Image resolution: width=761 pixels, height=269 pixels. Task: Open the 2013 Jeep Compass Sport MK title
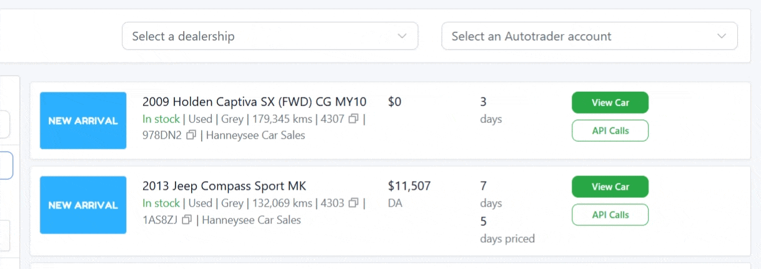coord(224,186)
